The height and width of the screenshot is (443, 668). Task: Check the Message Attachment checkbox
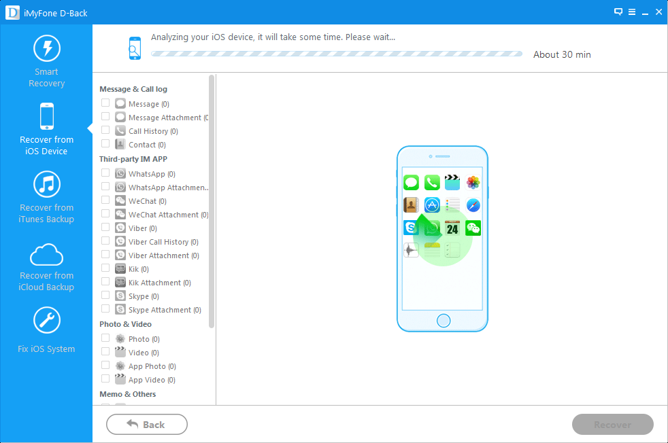(x=105, y=117)
